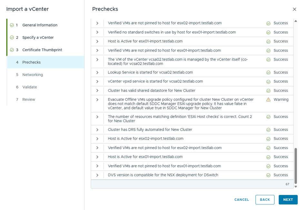The width and height of the screenshot is (303, 210).
Task: Expand the Lookup Service is started row
Action: (x=97, y=72)
